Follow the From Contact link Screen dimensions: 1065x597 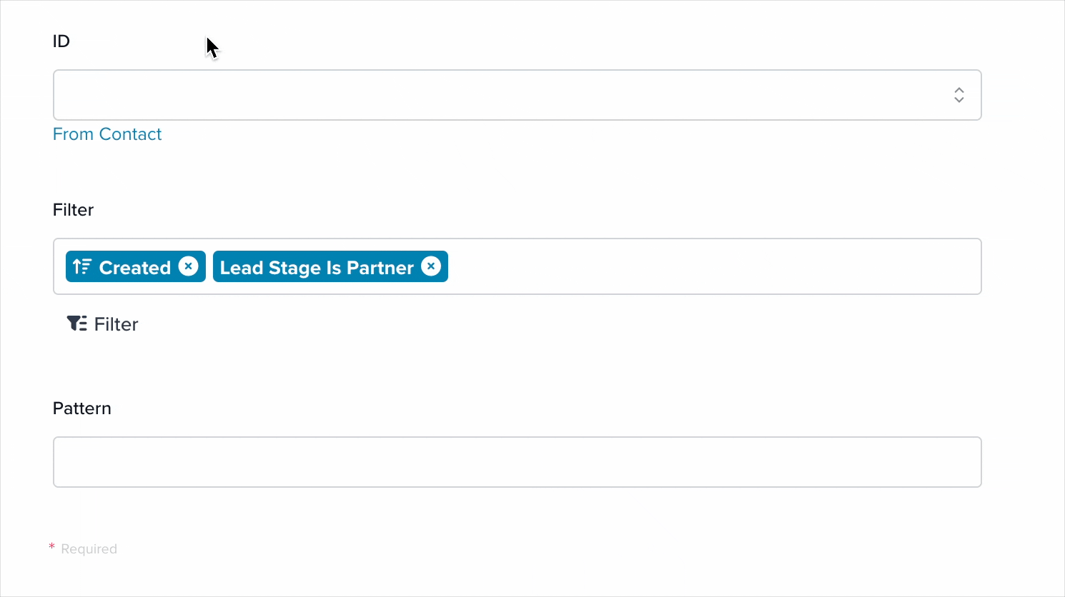click(107, 134)
